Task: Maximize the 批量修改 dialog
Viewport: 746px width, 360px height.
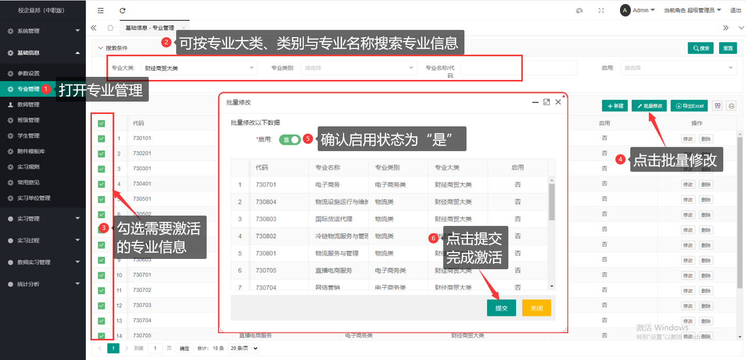Action: tap(547, 103)
